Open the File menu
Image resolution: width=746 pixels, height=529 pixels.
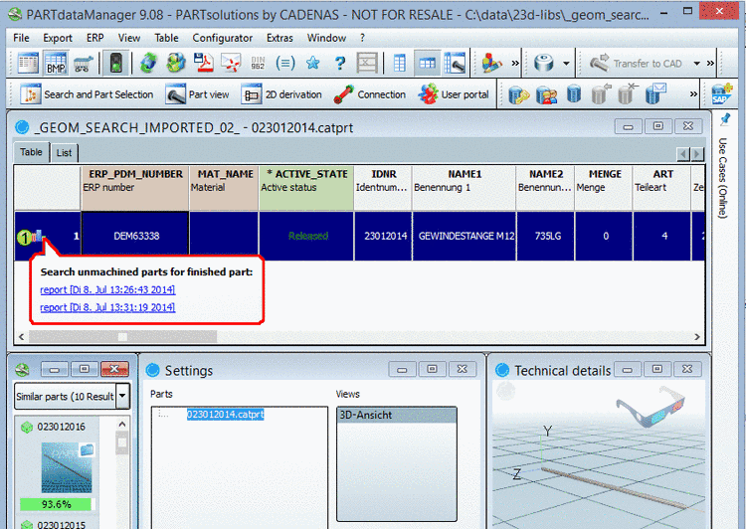(x=21, y=38)
